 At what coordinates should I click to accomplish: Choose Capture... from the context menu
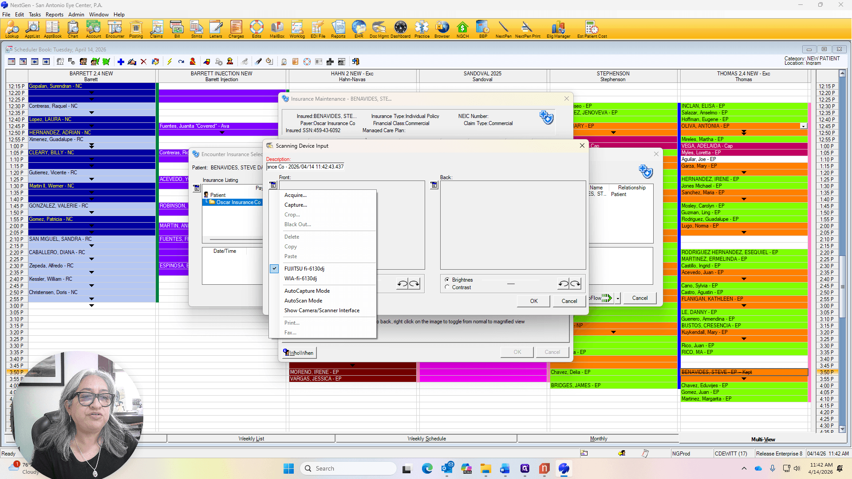pos(296,205)
